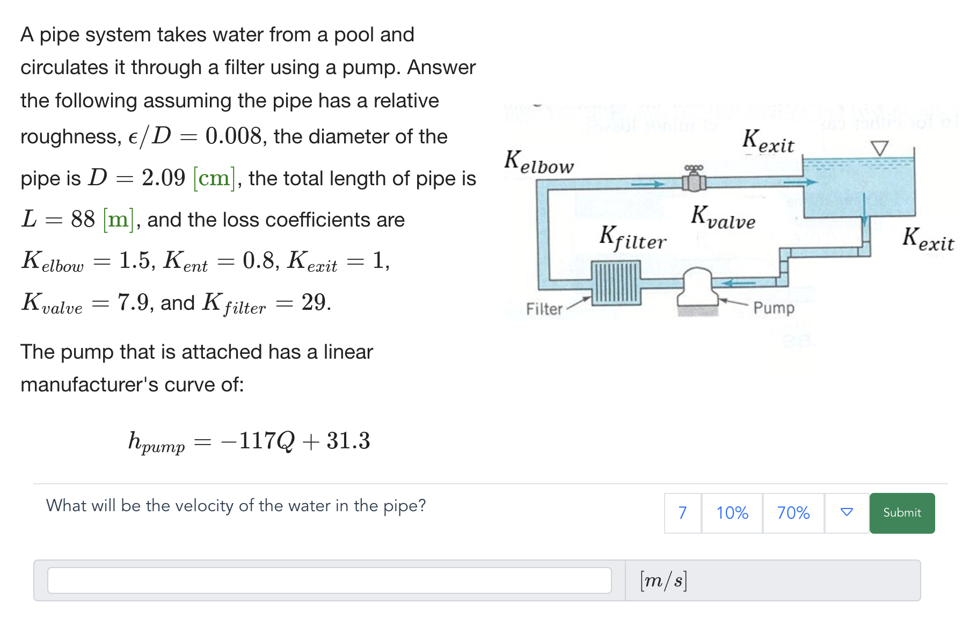962x625 pixels.
Task: Click the K_exit label above the pool
Action: click(769, 141)
